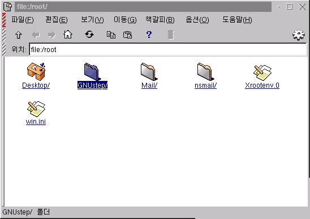Open the 도움말(H) help menu
The width and height of the screenshot is (310, 219).
(237, 20)
